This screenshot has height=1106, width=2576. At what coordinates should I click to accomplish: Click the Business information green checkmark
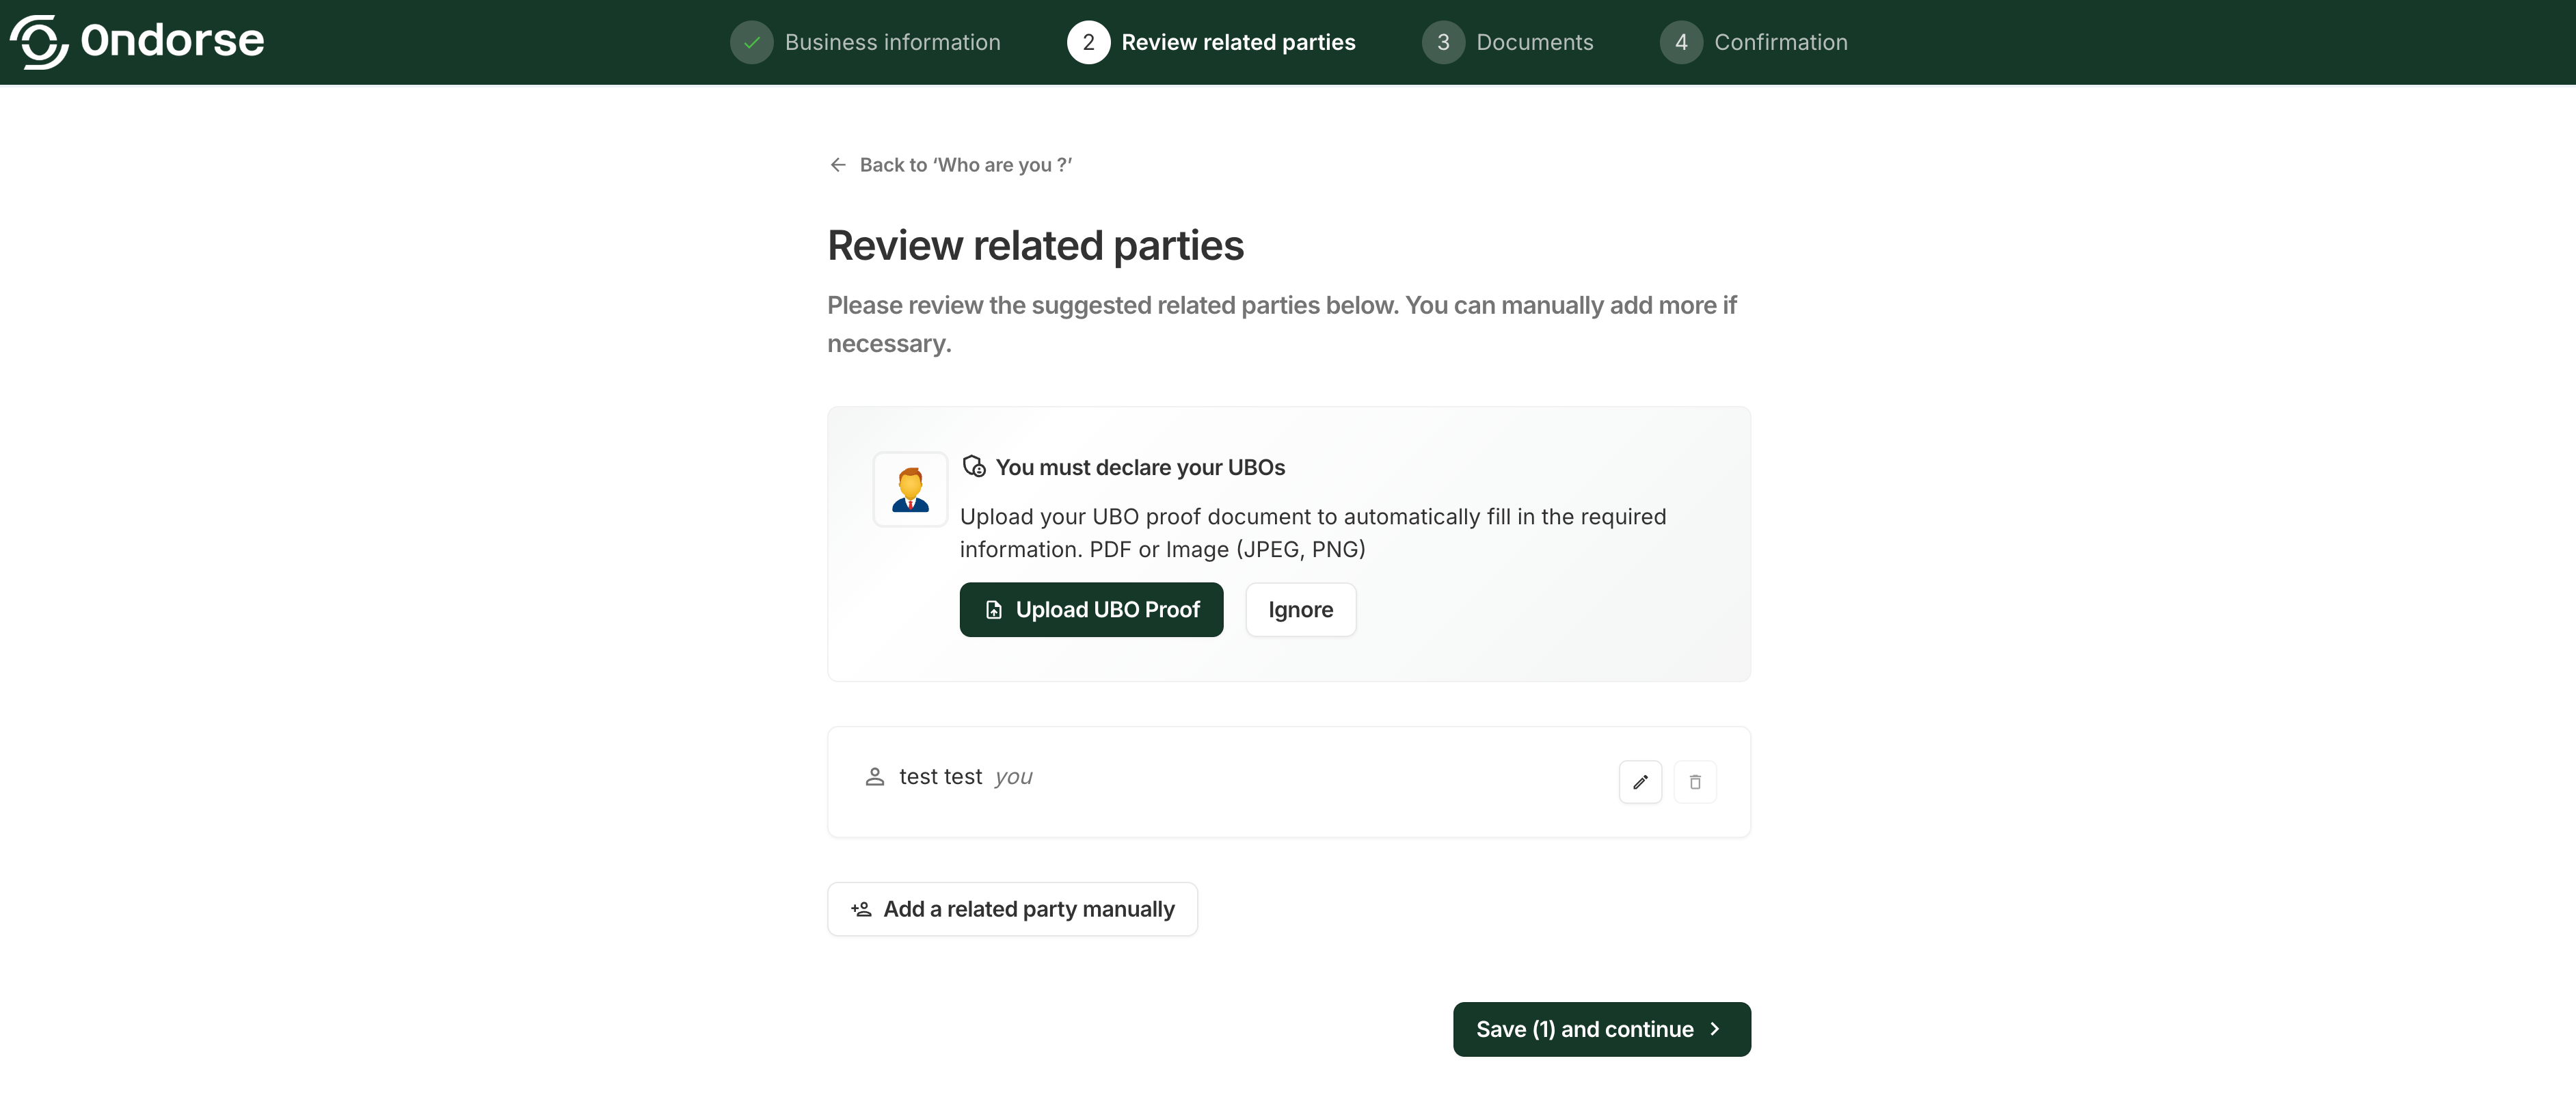[x=751, y=42]
